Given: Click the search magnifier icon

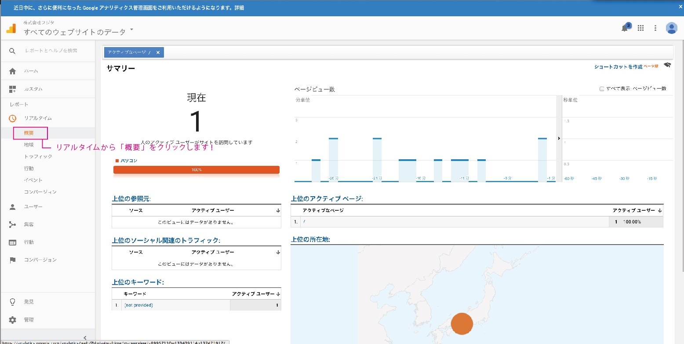Looking at the screenshot, I should tap(12, 51).
